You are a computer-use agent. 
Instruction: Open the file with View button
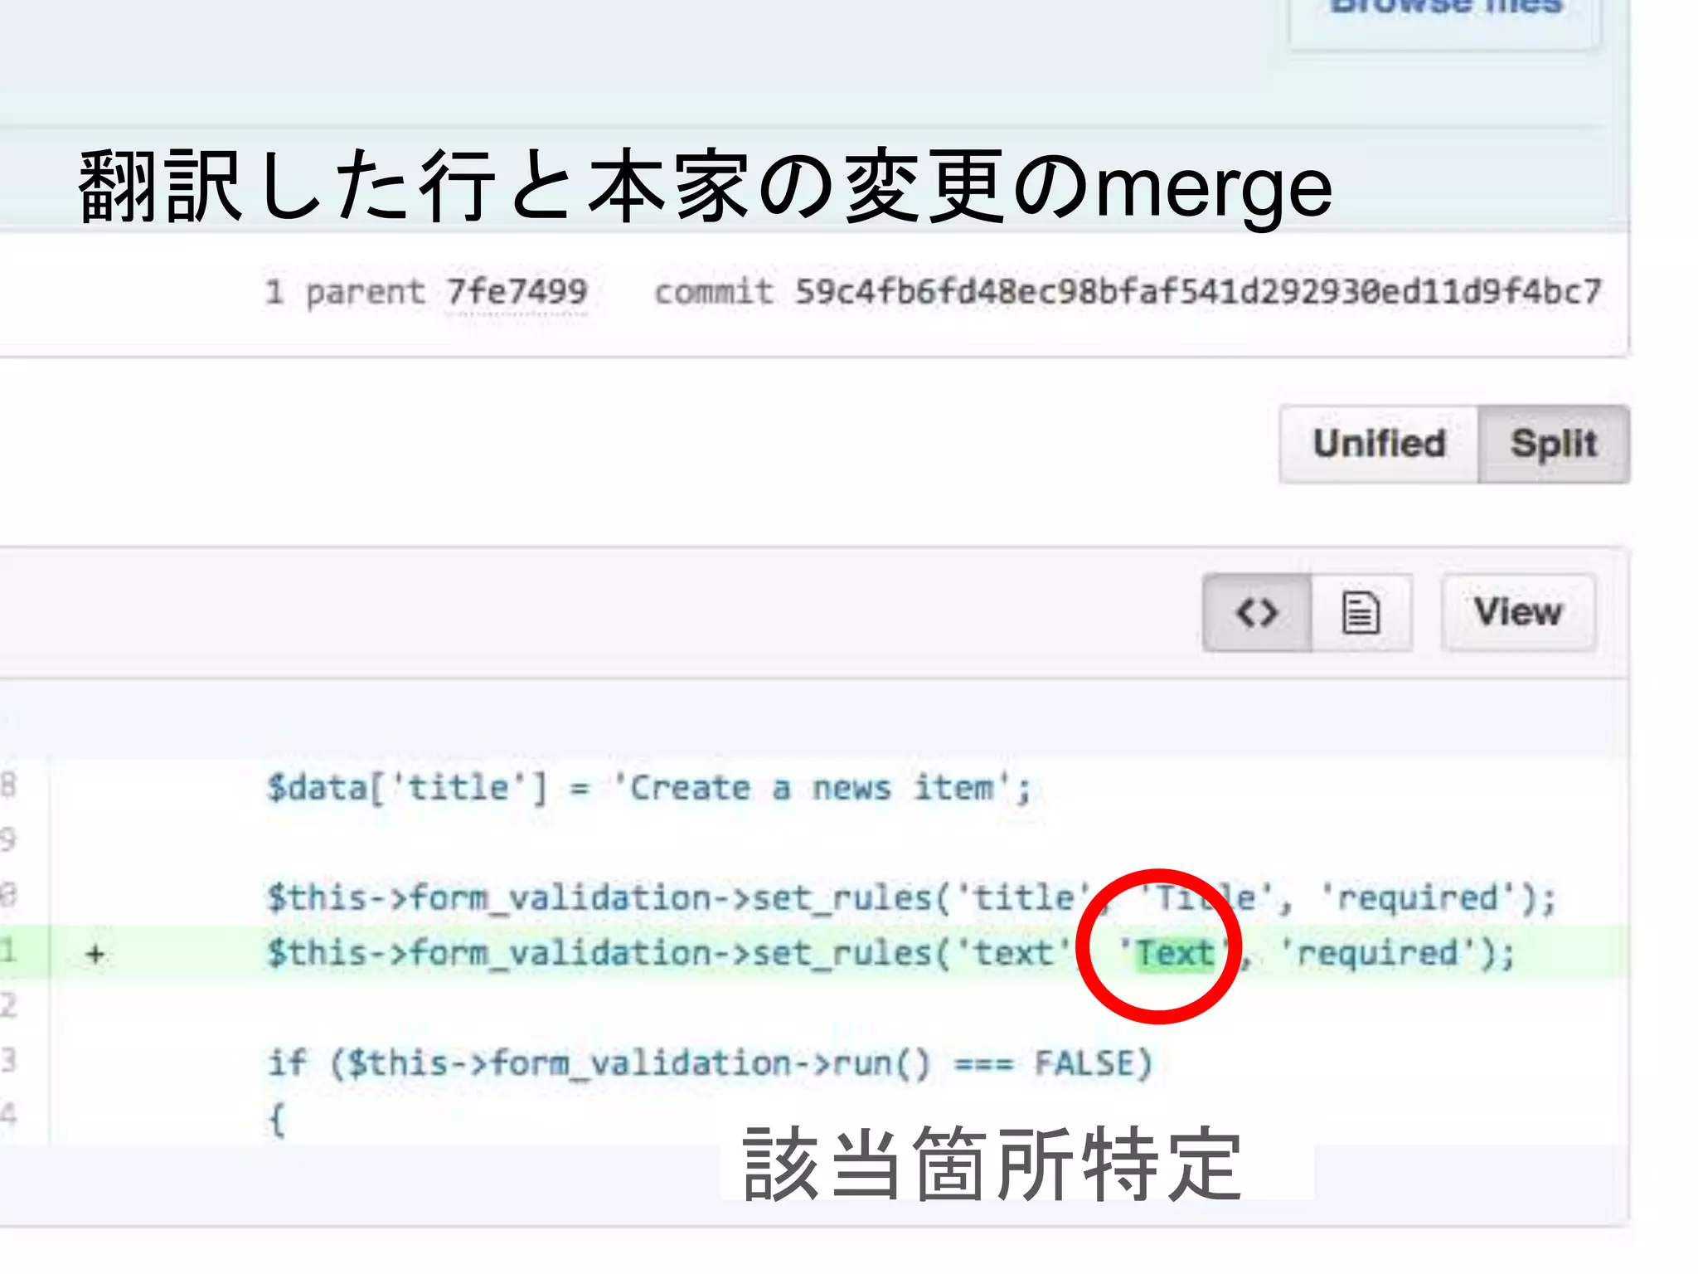coord(1518,612)
